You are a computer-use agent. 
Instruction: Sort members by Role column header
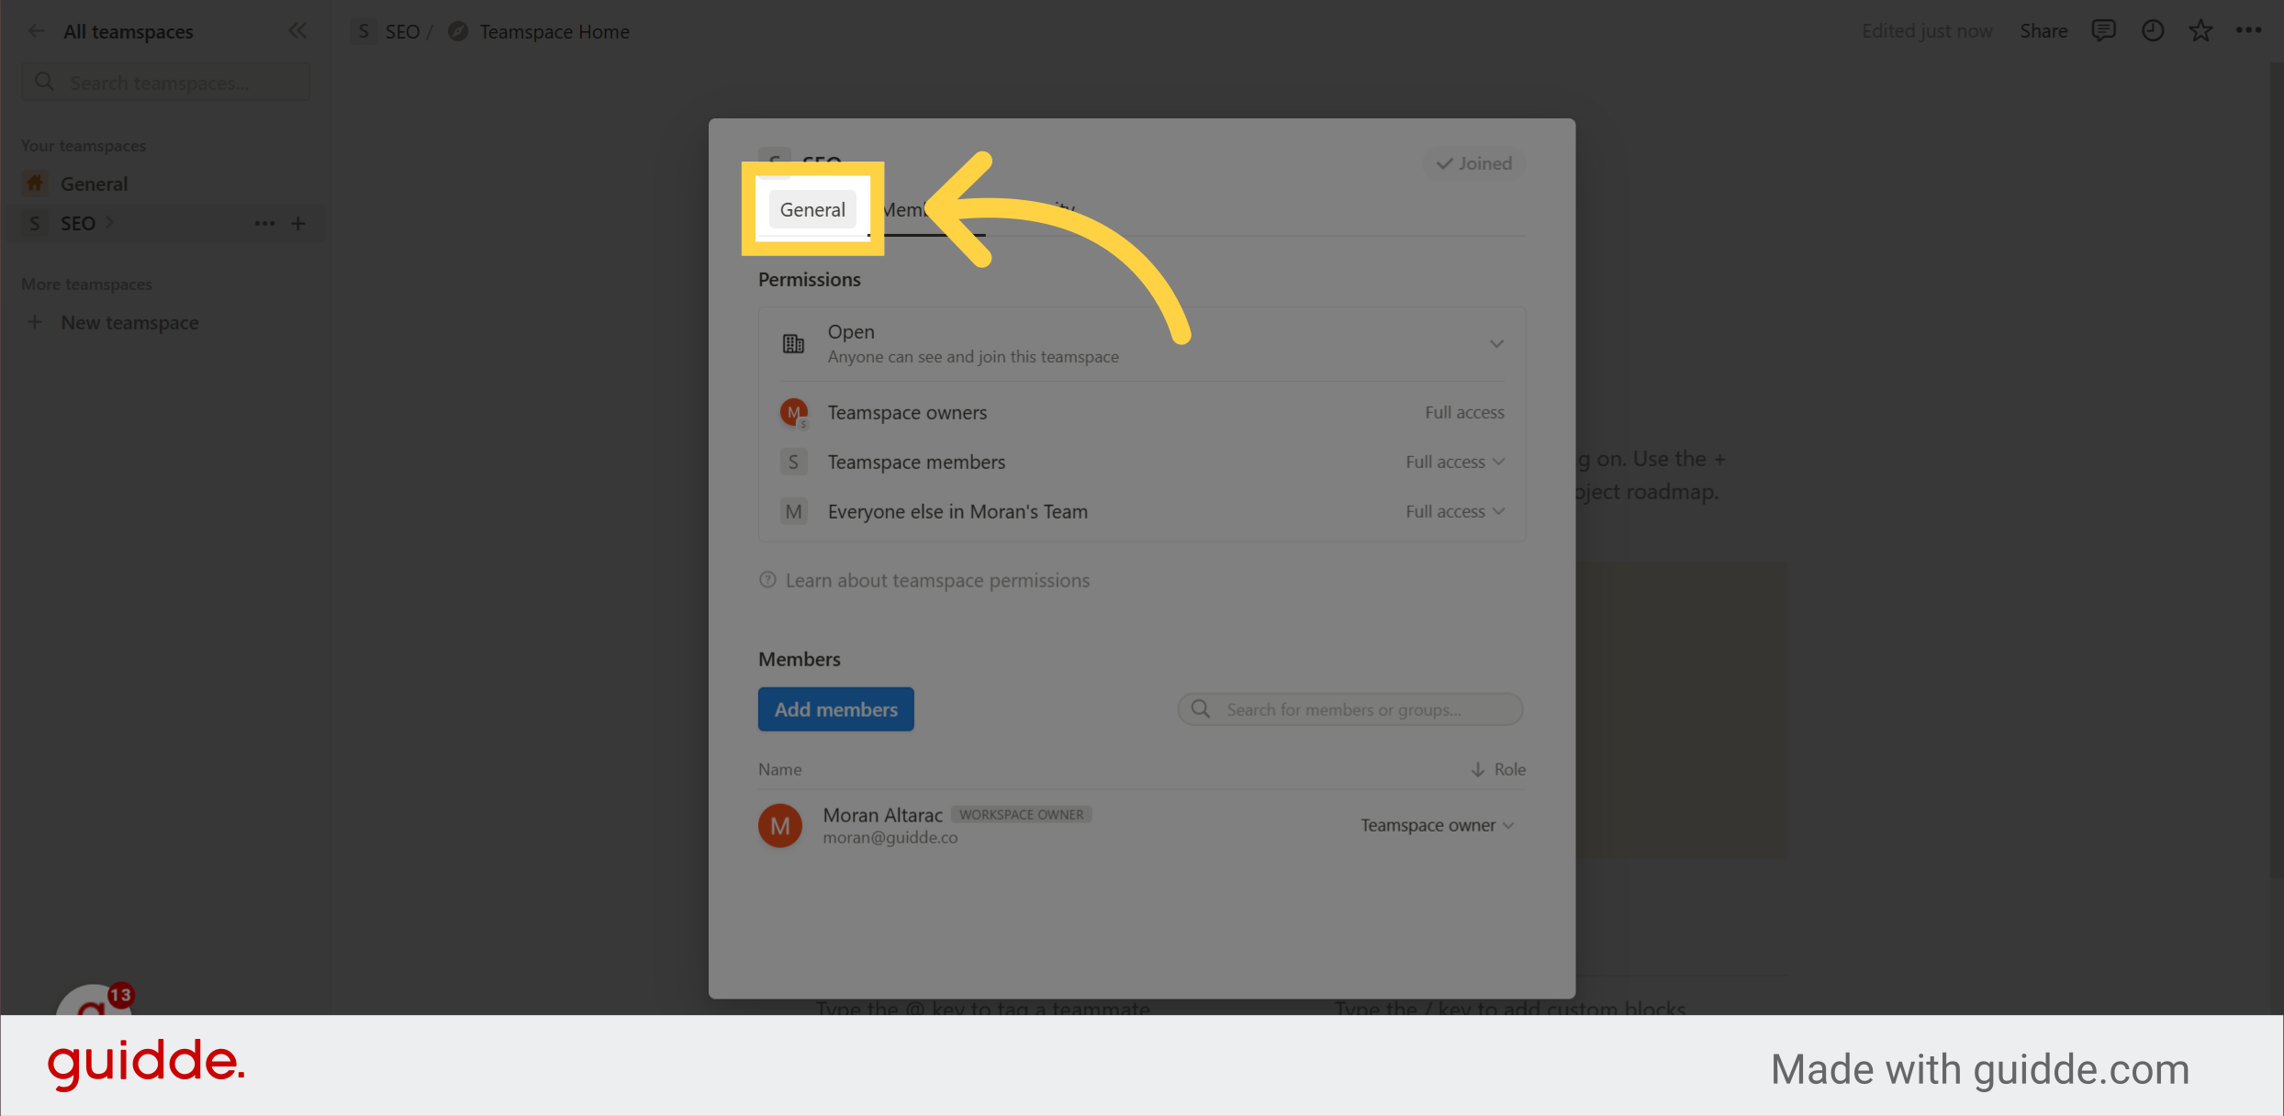click(1499, 769)
